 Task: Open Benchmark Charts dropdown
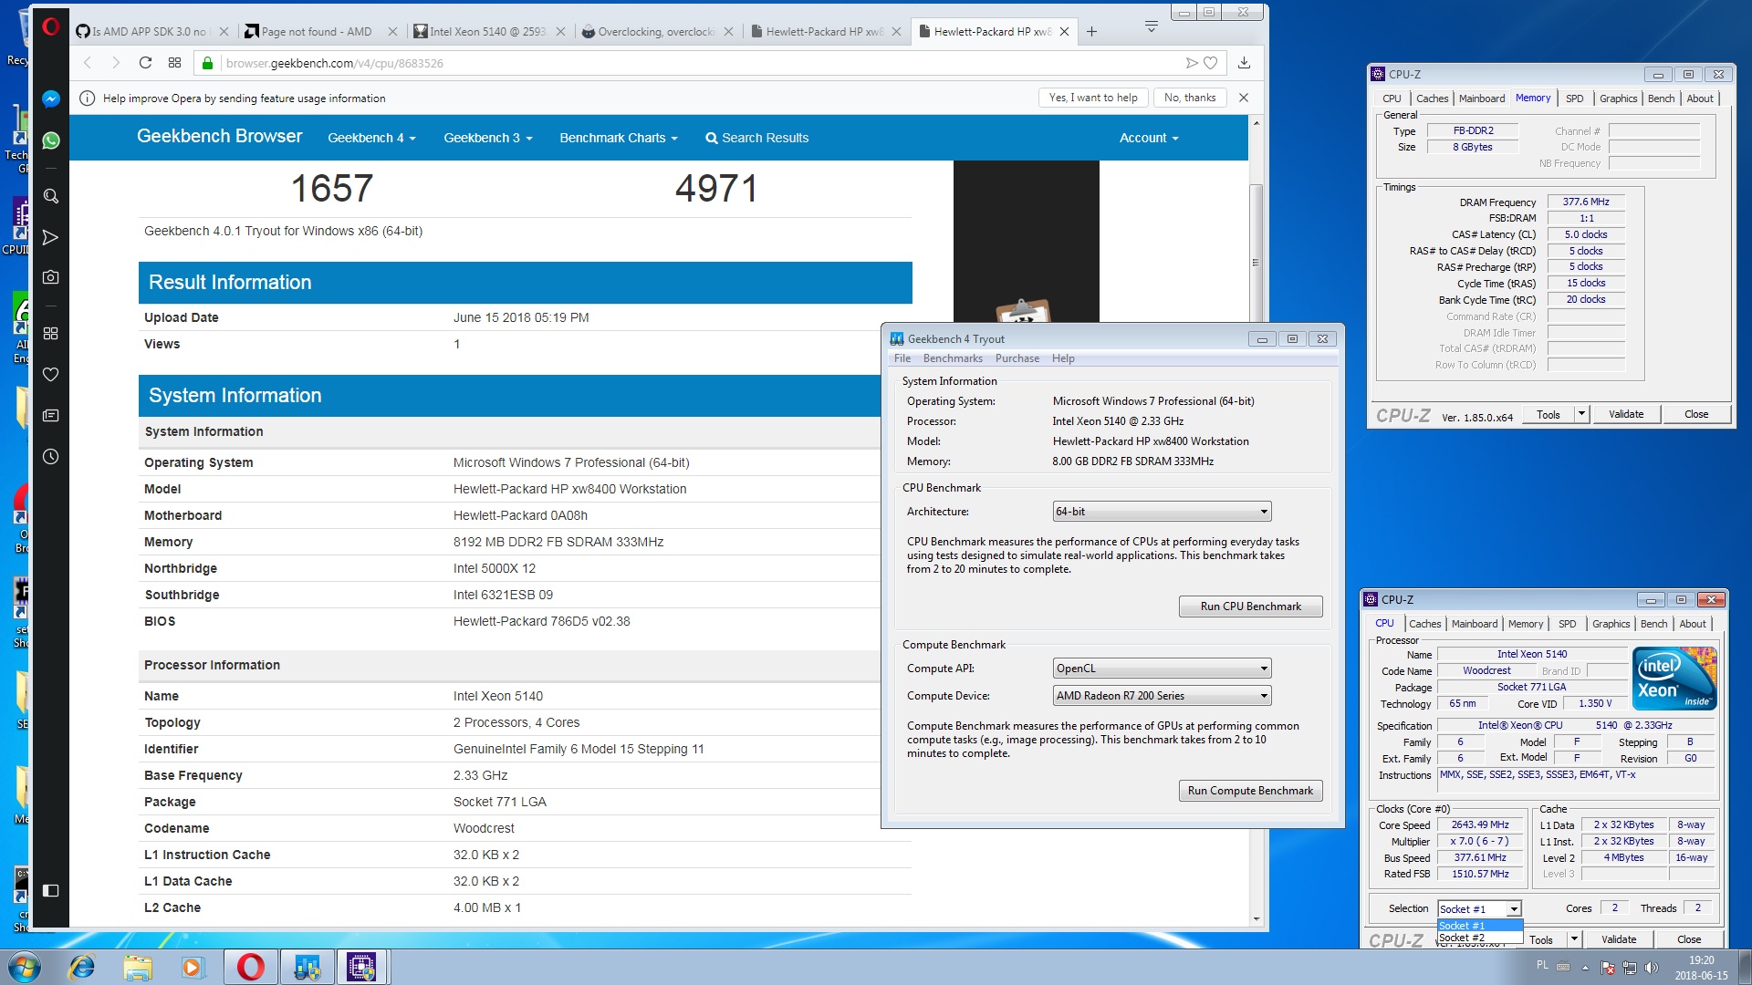(x=619, y=138)
